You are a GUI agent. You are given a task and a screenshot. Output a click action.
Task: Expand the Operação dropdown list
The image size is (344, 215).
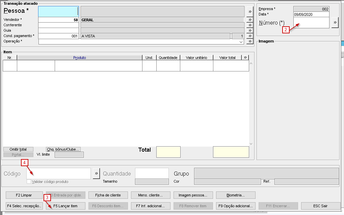(x=241, y=41)
